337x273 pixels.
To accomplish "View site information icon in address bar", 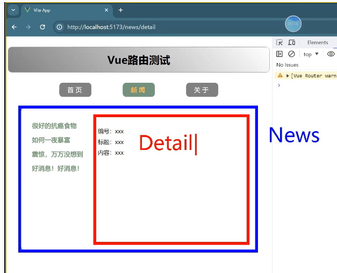I will [x=59, y=27].
